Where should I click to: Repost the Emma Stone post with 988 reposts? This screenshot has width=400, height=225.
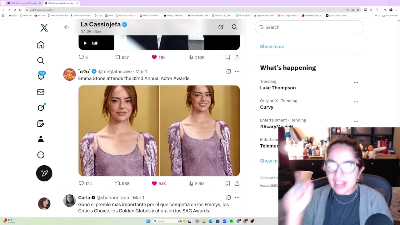click(122, 183)
